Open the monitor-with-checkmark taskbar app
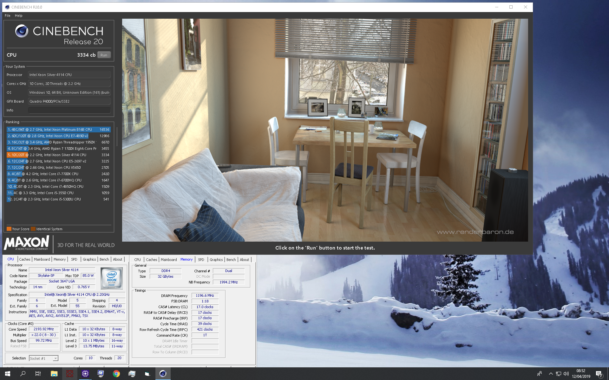Screen dimensions: 609x380 tap(101, 374)
